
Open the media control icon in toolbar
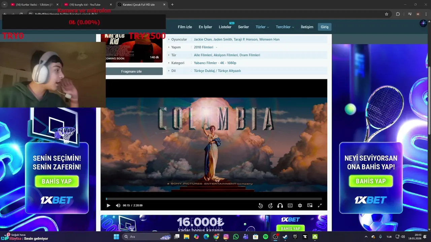410,14
